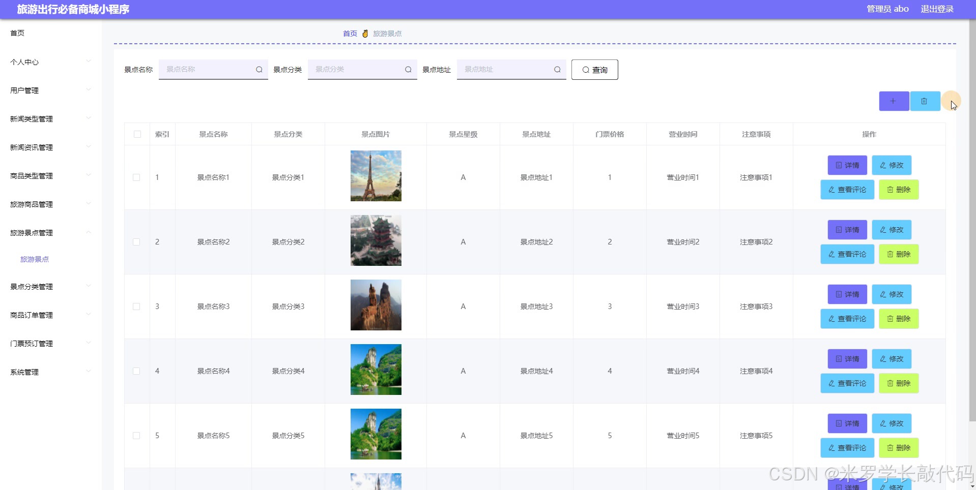Viewport: 976px width, 490px height.
Task: Click the rock mountain thumbnail in row 3
Action: pyautogui.click(x=376, y=305)
